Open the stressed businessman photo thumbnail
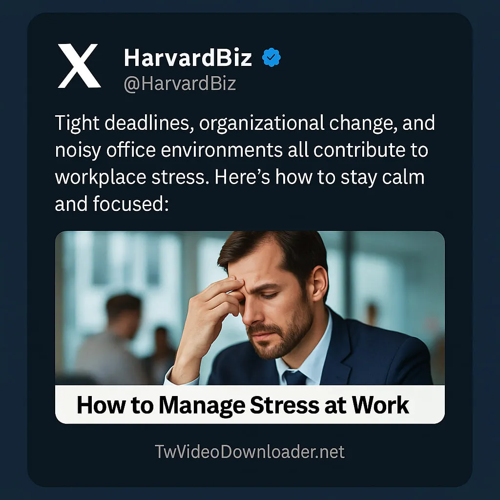The image size is (500, 500). pos(250,308)
